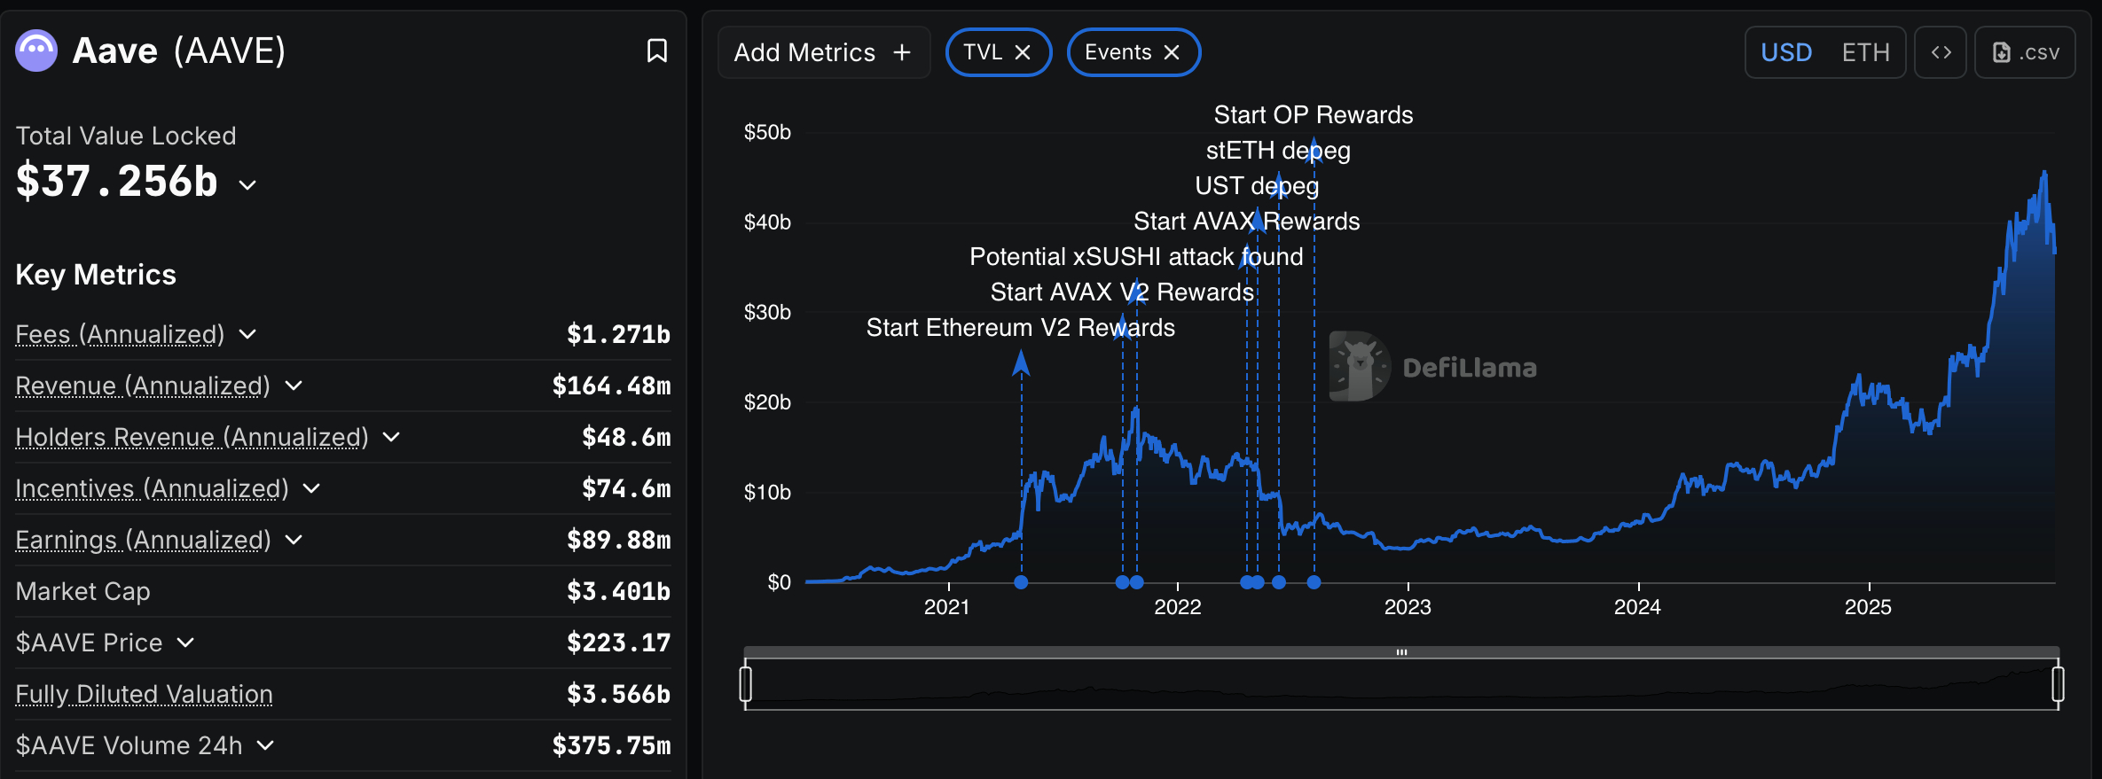Screen dimensions: 2102x779
Task: Remove the TVL metric chip
Action: click(1023, 53)
